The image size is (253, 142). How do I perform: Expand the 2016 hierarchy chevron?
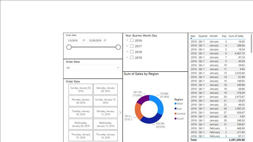click(x=127, y=40)
